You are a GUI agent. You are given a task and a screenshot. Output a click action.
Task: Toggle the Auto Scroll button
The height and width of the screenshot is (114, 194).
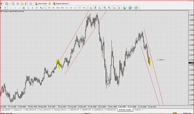[115, 8]
